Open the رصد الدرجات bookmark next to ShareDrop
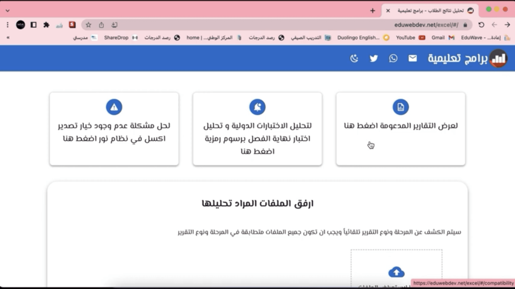This screenshot has width=515, height=289. (162, 38)
